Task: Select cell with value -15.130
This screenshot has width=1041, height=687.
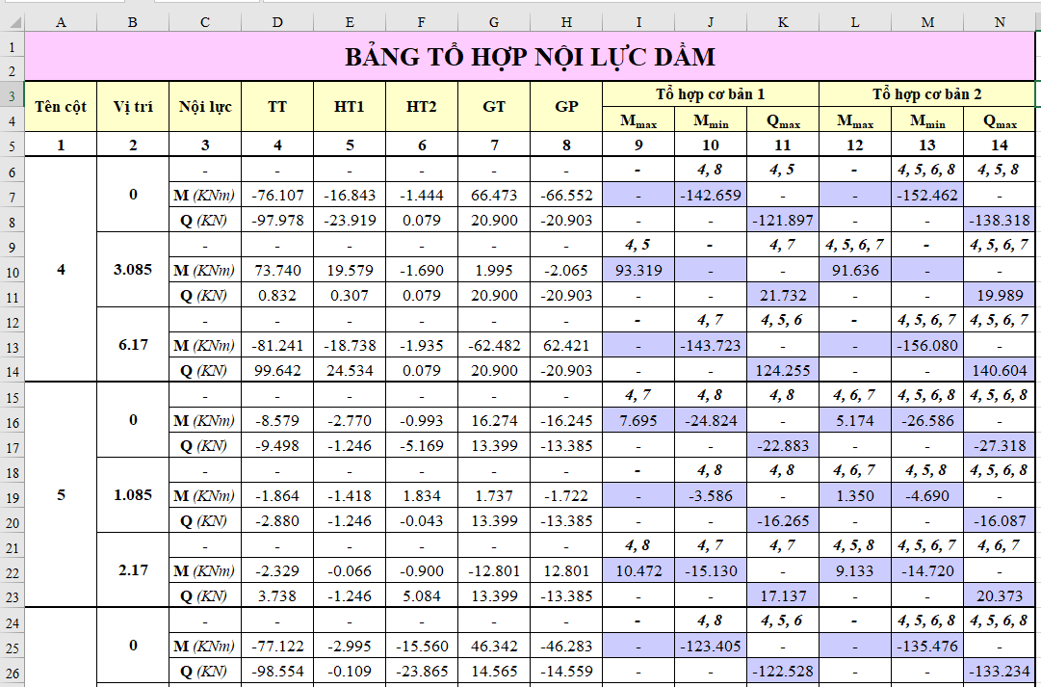Action: 711,570
